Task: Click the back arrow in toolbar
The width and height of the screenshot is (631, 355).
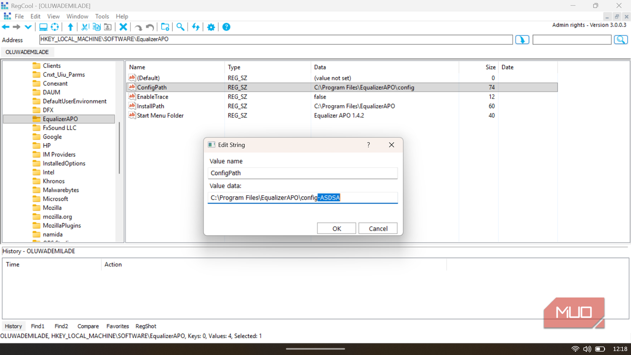Action: click(x=6, y=27)
